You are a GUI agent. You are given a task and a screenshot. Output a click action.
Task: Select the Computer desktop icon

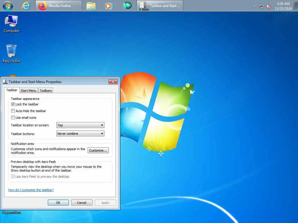tap(11, 24)
